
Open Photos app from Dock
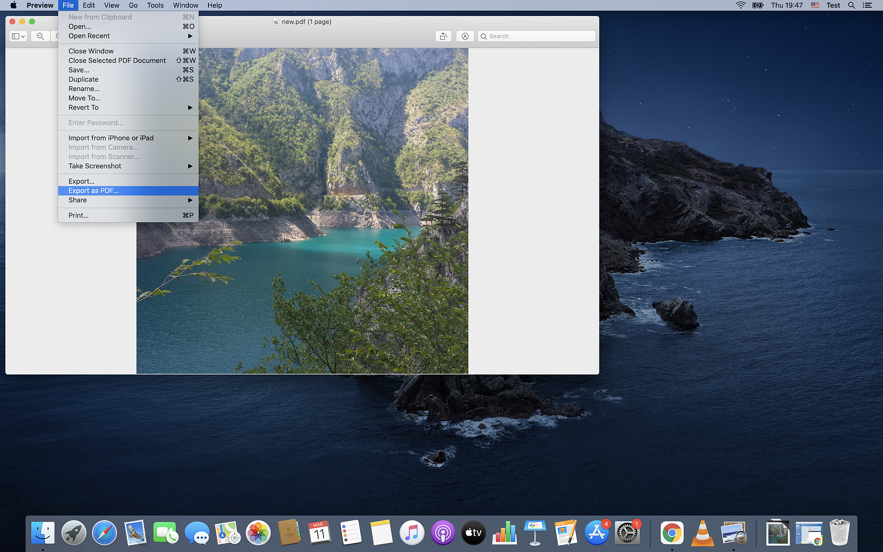[257, 533]
